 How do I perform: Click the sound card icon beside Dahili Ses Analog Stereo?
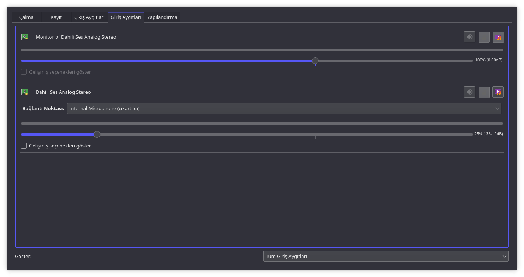click(x=25, y=92)
